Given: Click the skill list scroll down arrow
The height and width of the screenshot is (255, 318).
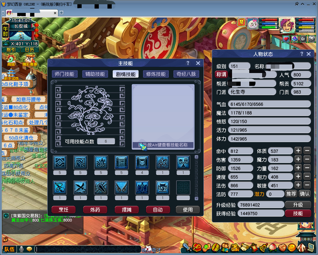Looking at the screenshot, I should coord(196,198).
